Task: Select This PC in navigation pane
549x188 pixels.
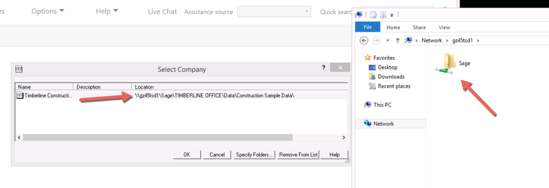Action: (383, 105)
